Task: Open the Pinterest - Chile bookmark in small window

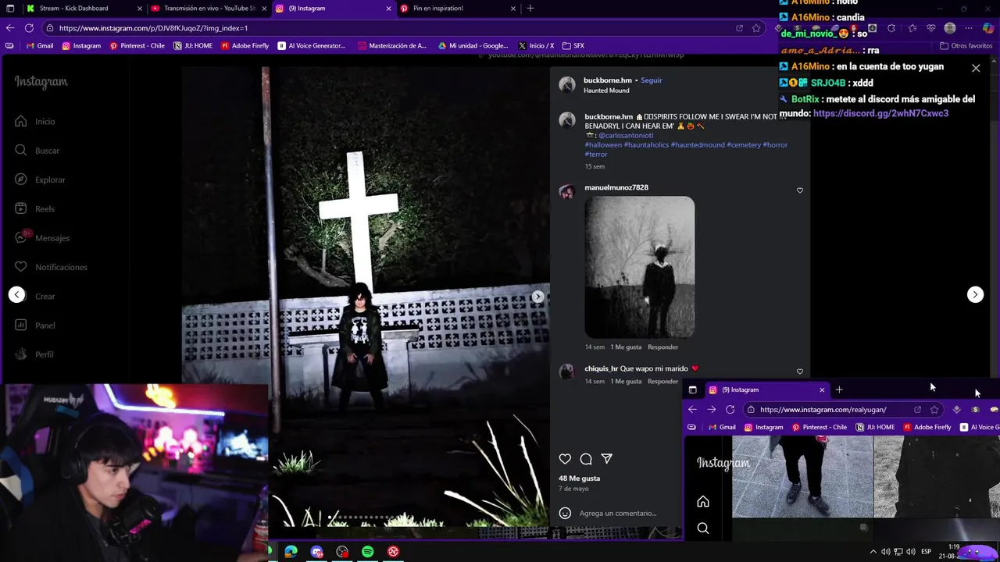Action: (x=819, y=427)
